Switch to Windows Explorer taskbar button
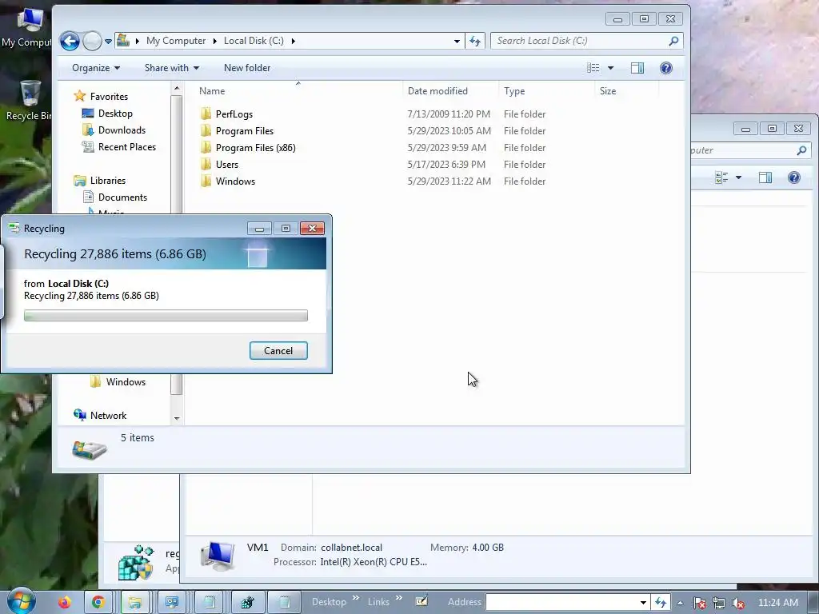 (x=135, y=602)
